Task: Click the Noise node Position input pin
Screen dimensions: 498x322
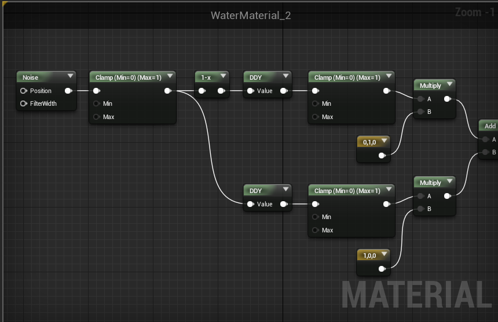Action: 24,91
